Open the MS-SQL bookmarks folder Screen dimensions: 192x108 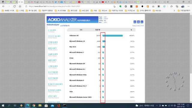tap(157, 11)
